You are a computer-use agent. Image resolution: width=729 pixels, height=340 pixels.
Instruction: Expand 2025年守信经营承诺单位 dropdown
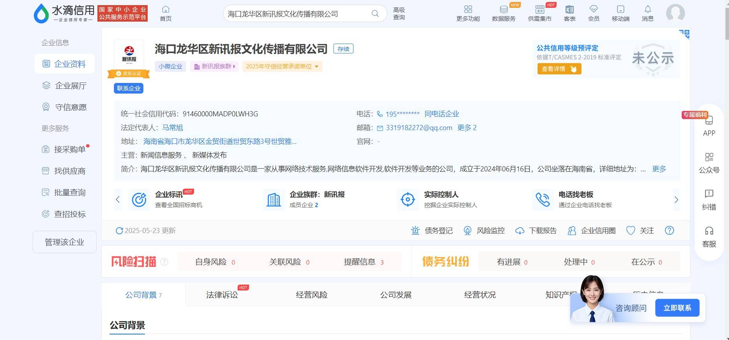[x=317, y=66]
